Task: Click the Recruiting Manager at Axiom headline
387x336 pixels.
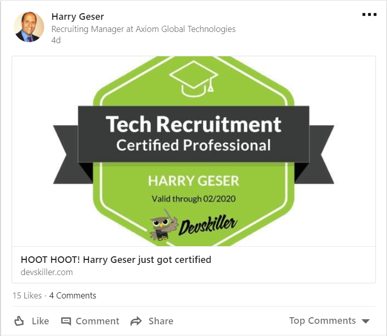Action: (143, 29)
